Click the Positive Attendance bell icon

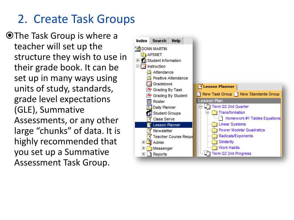(x=149, y=78)
